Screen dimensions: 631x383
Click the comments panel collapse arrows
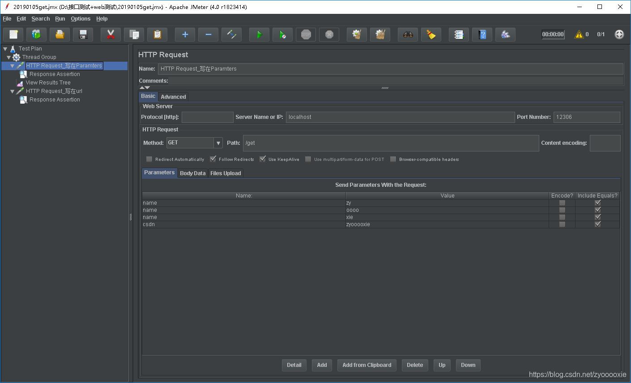[x=145, y=88]
